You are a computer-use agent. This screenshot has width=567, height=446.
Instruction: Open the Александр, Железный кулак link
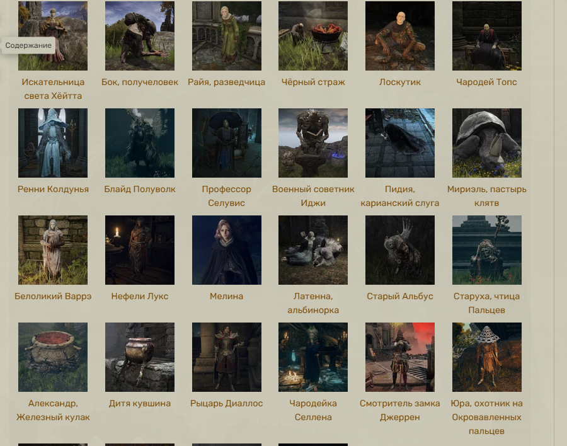[x=53, y=410]
